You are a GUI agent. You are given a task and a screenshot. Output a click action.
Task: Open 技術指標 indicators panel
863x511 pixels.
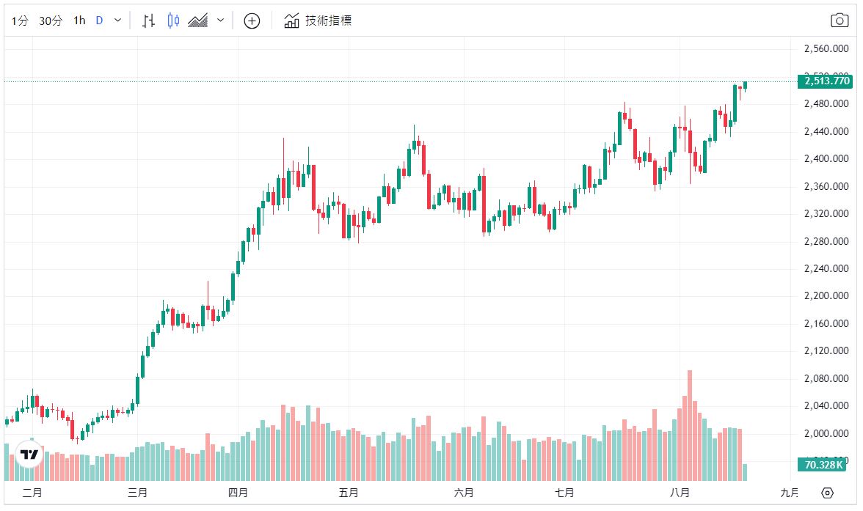point(318,21)
